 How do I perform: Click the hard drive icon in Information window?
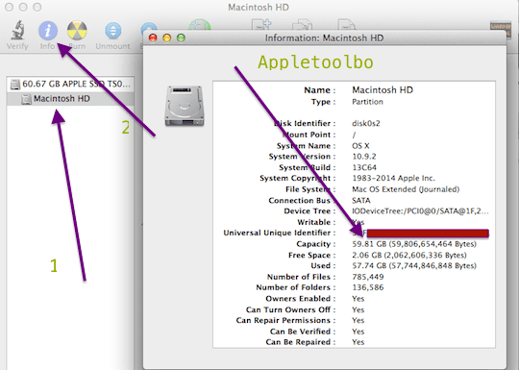(185, 106)
